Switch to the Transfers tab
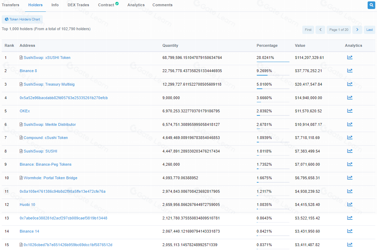Viewport: 377px width, 252px height. (x=10, y=5)
